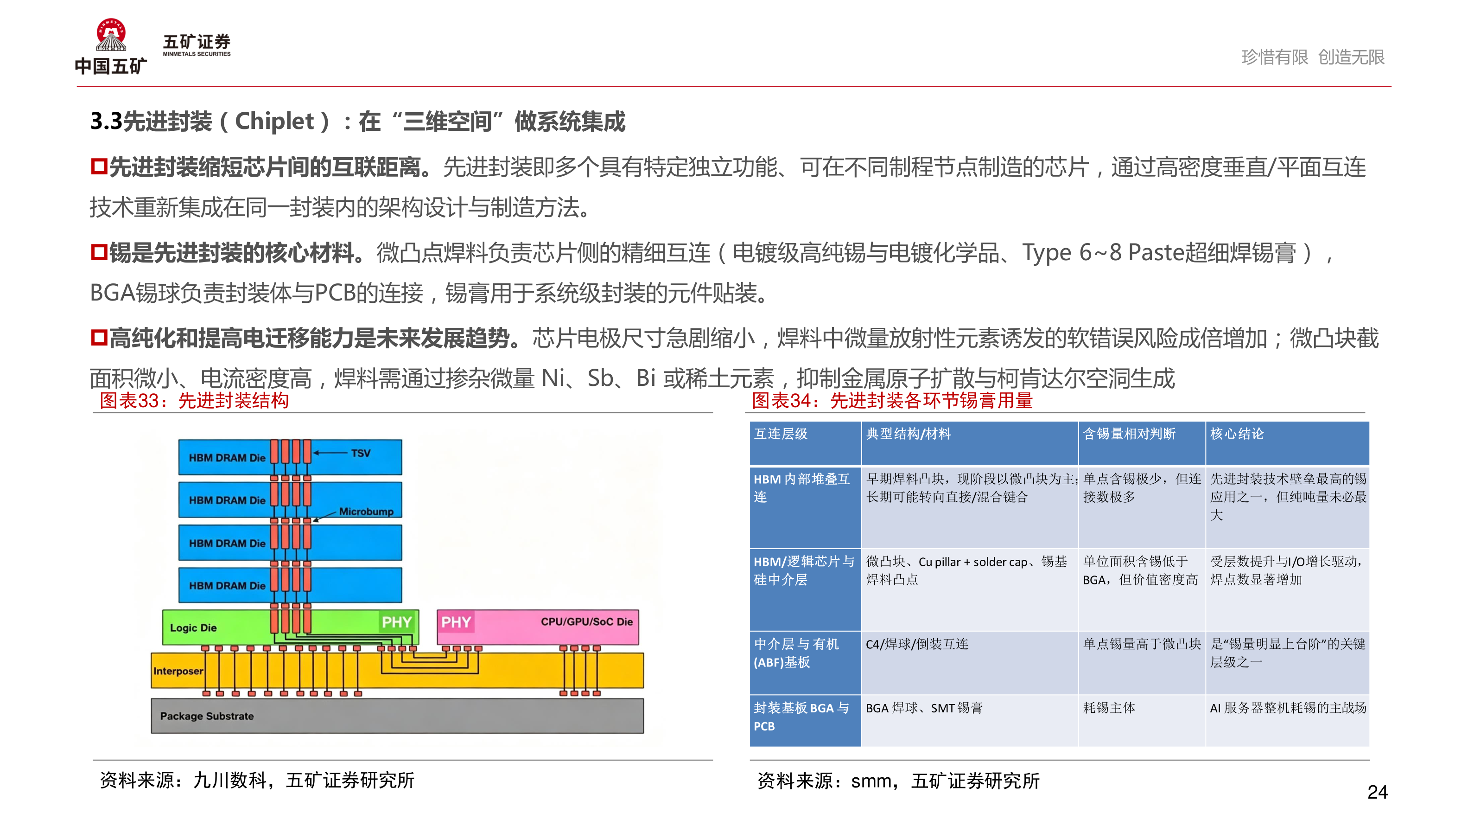This screenshot has width=1468, height=826.
Task: Click the China Minmetals logo emblem
Action: [111, 35]
